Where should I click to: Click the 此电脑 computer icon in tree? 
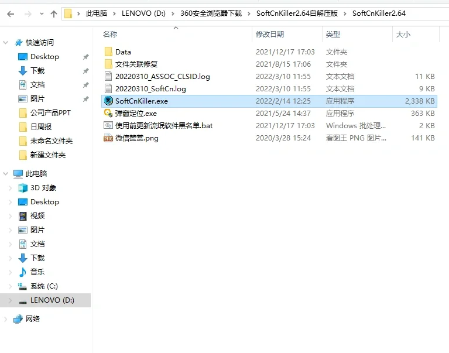(x=18, y=173)
